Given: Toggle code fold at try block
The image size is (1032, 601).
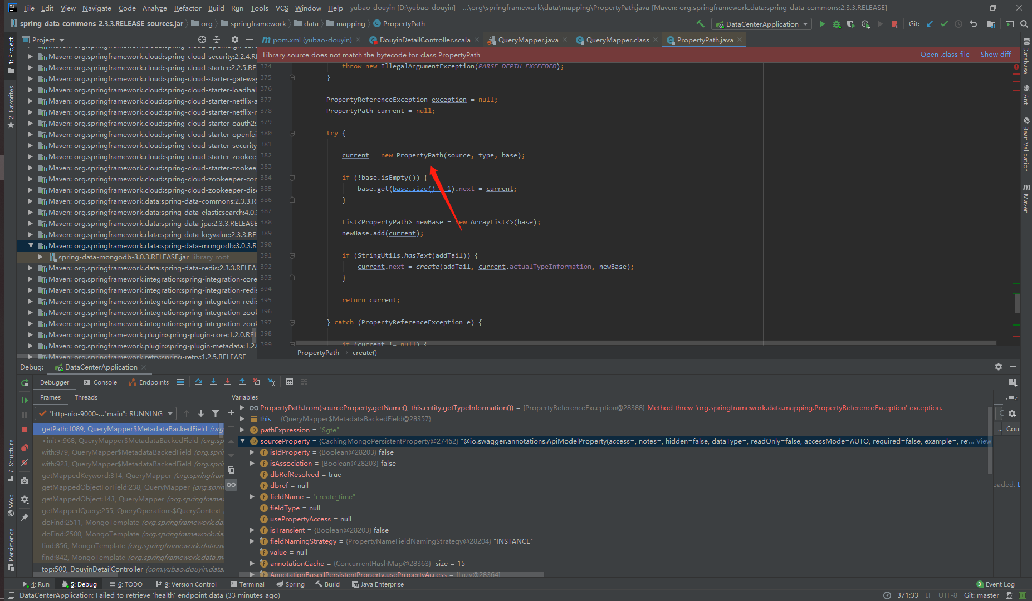Looking at the screenshot, I should click(292, 133).
